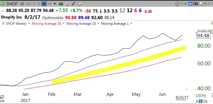Screen dimensions: 213x104
Task: Select S% percent scale mode
Action: pos(205,101)
